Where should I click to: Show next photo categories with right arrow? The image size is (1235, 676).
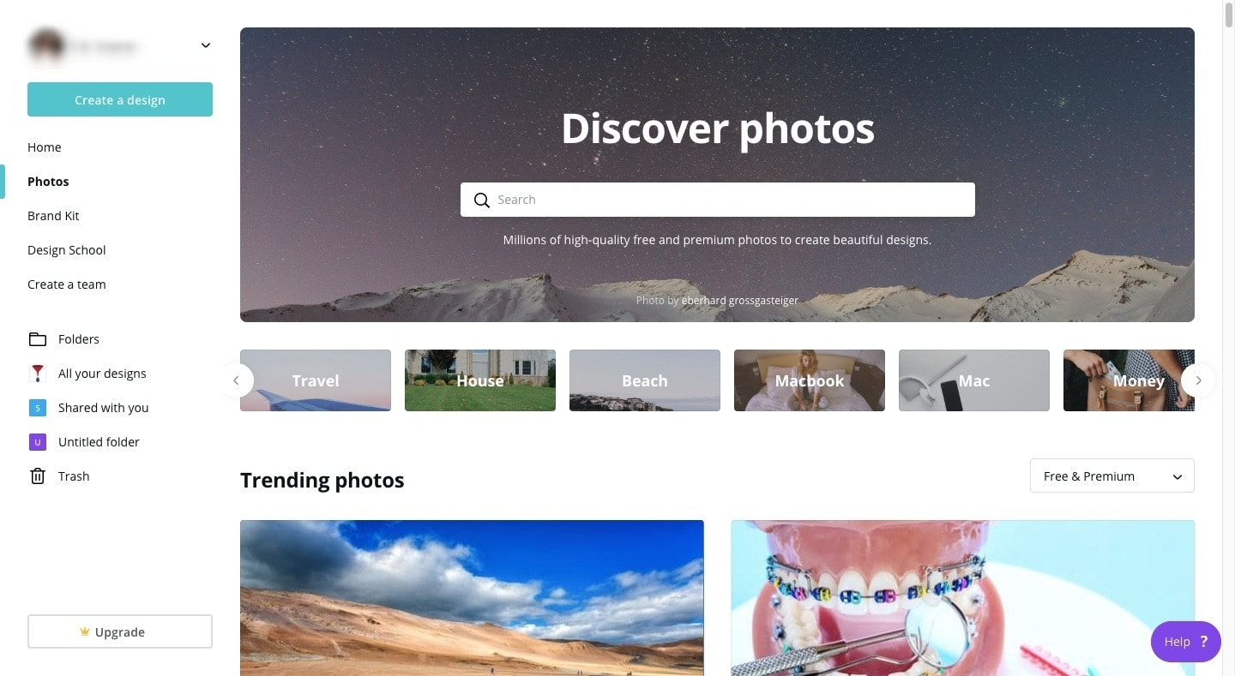[1198, 380]
